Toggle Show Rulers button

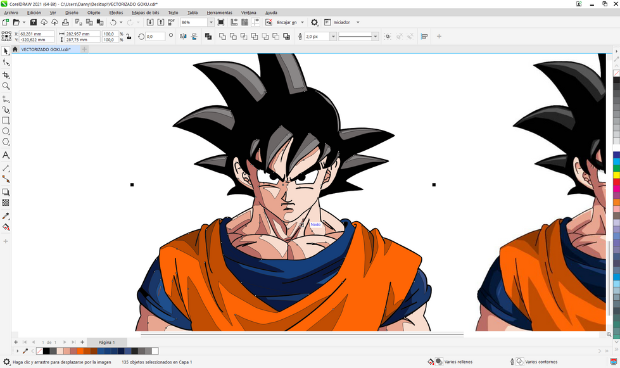[x=234, y=22]
